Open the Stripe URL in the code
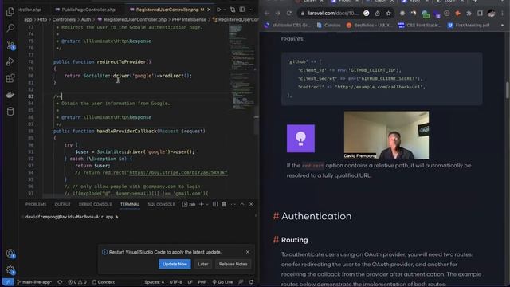510x287 pixels. (x=178, y=173)
